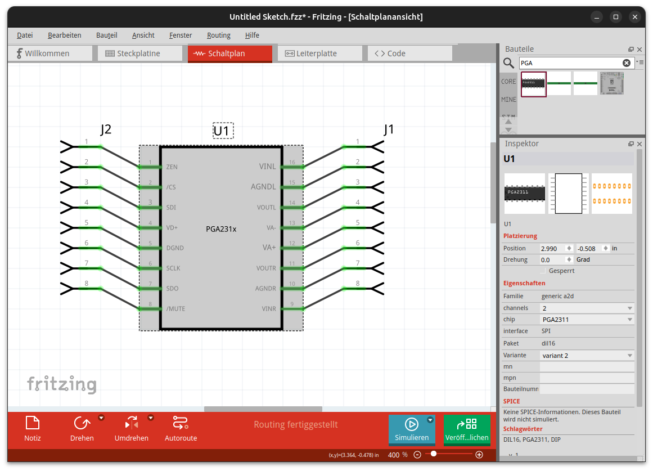Open the Variante dropdown
This screenshot has width=653, height=471.
coord(587,356)
